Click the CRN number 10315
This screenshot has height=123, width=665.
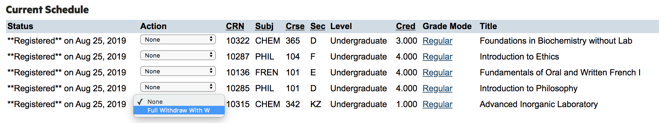(238, 104)
